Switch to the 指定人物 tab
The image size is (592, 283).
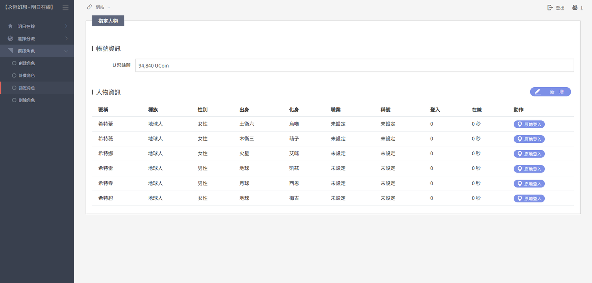point(108,21)
